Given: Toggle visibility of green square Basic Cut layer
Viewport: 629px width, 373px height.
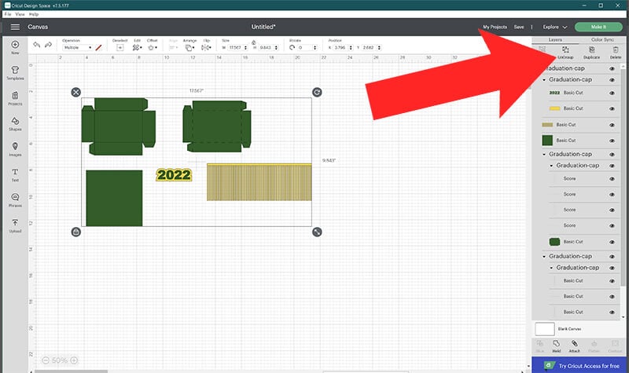Looking at the screenshot, I should (612, 140).
